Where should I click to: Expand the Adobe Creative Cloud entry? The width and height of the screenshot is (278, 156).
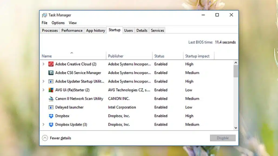click(x=44, y=64)
